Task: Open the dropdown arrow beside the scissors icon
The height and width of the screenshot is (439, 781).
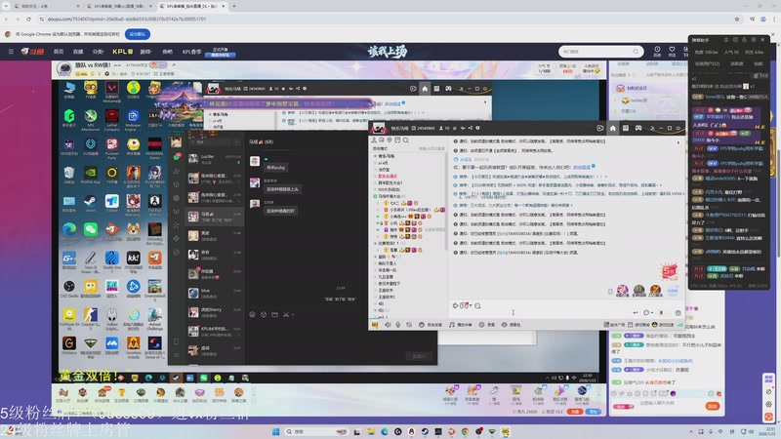Action: click(x=292, y=314)
